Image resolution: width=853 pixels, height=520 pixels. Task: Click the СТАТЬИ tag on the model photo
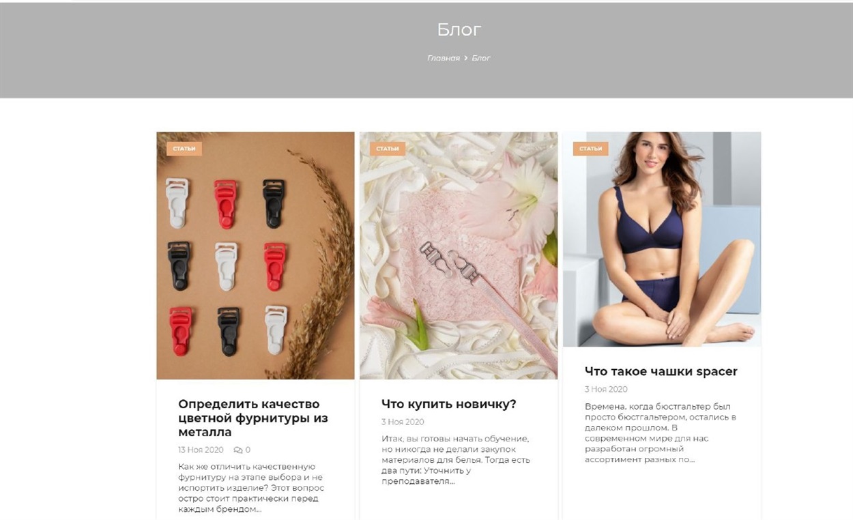pyautogui.click(x=591, y=148)
